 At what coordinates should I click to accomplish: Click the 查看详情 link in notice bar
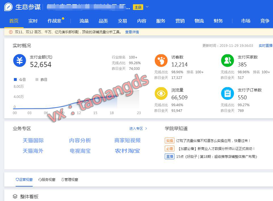point(132,32)
